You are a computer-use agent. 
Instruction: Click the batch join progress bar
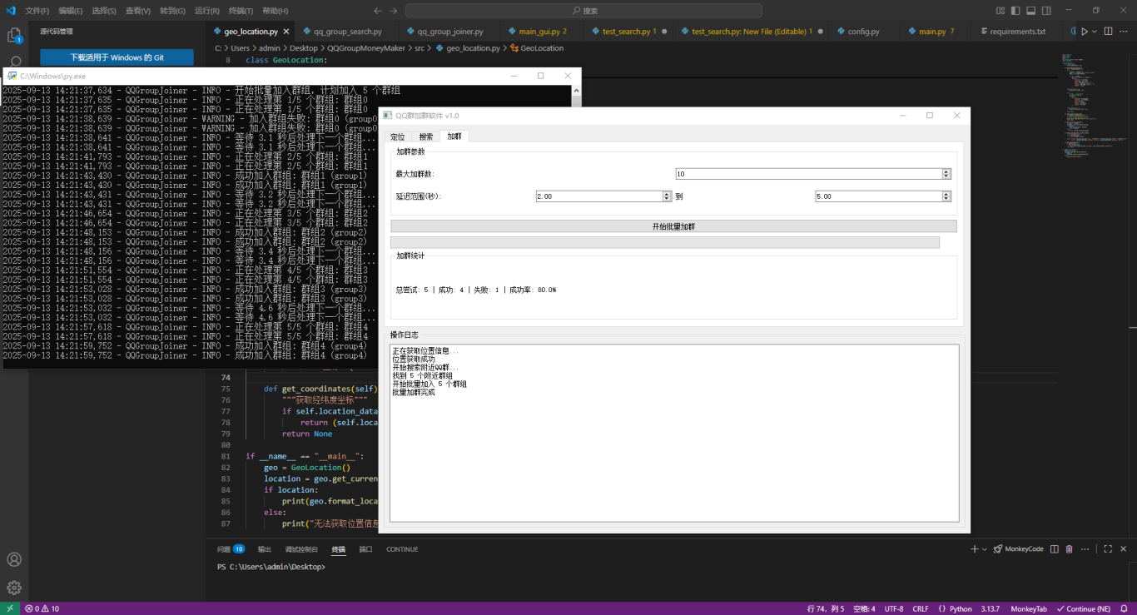coord(664,242)
